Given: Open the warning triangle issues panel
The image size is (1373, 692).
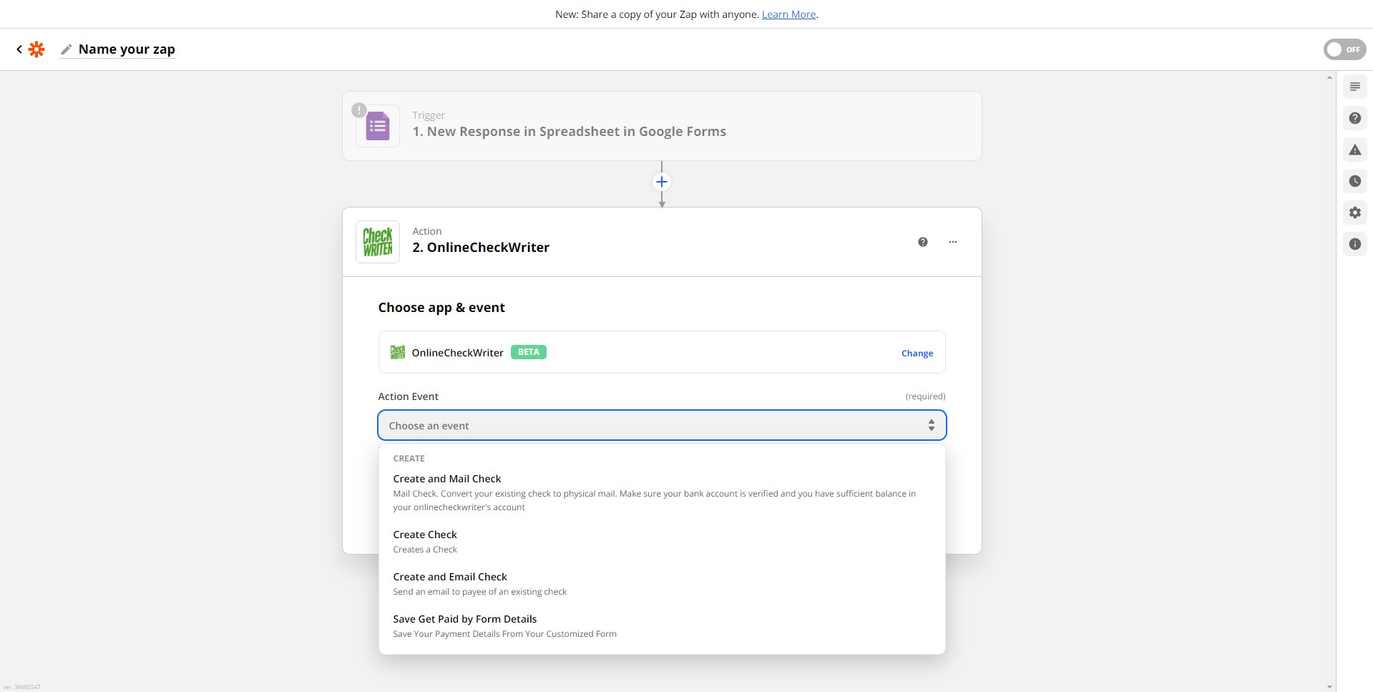Looking at the screenshot, I should point(1354,150).
